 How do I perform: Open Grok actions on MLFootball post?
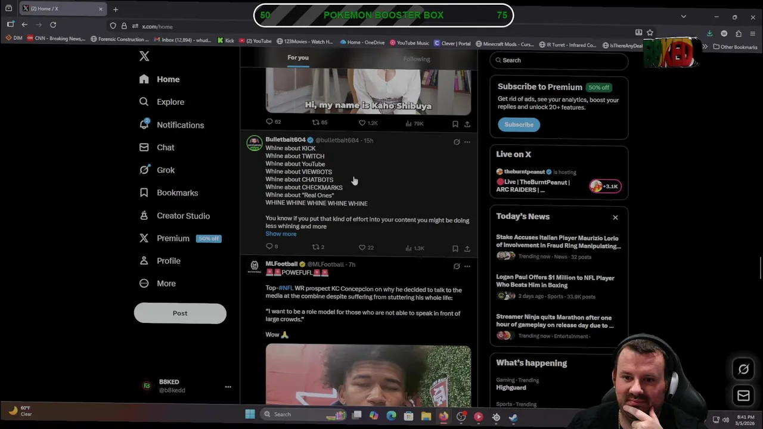(457, 266)
